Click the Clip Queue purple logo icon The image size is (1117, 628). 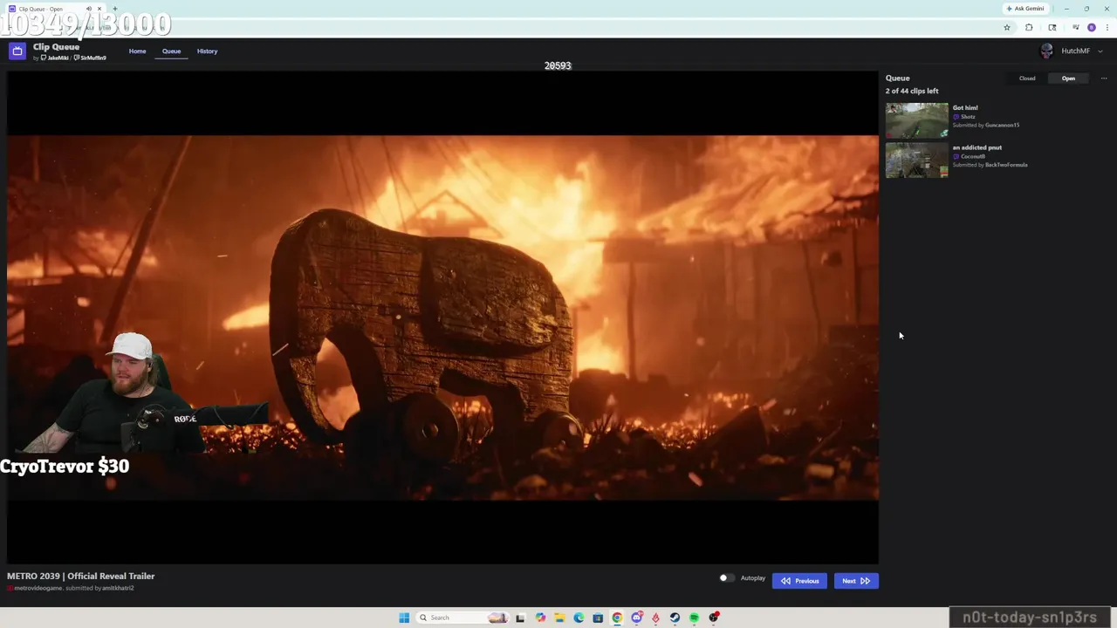[17, 51]
